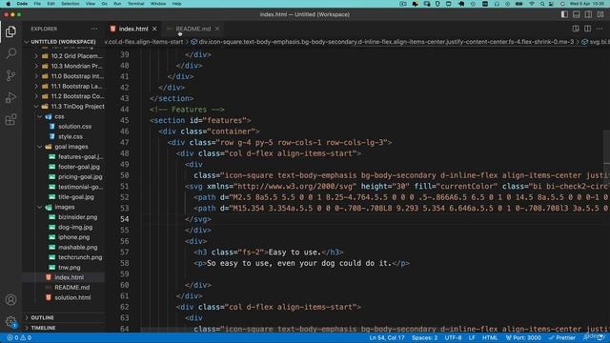
Task: Change encoding UTF-8 in status bar
Action: tap(453, 338)
